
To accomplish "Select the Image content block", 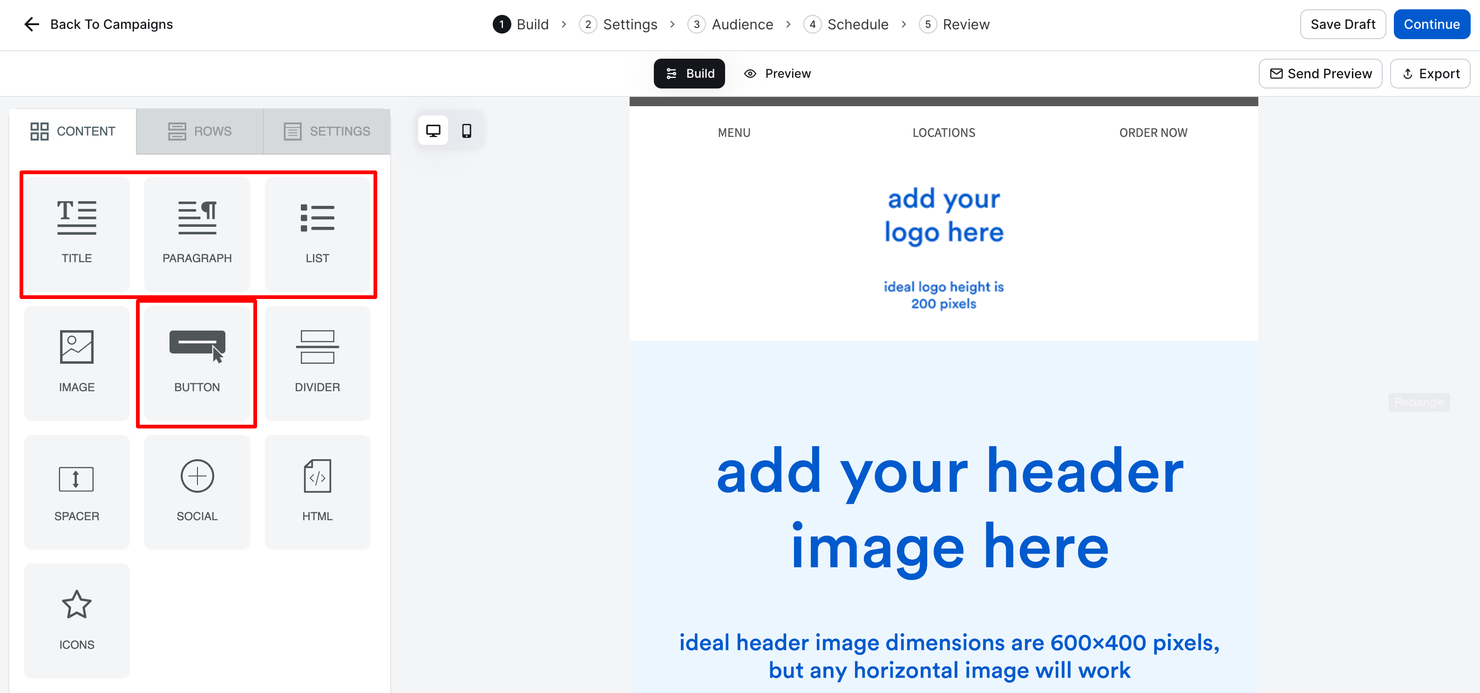I will click(x=76, y=363).
